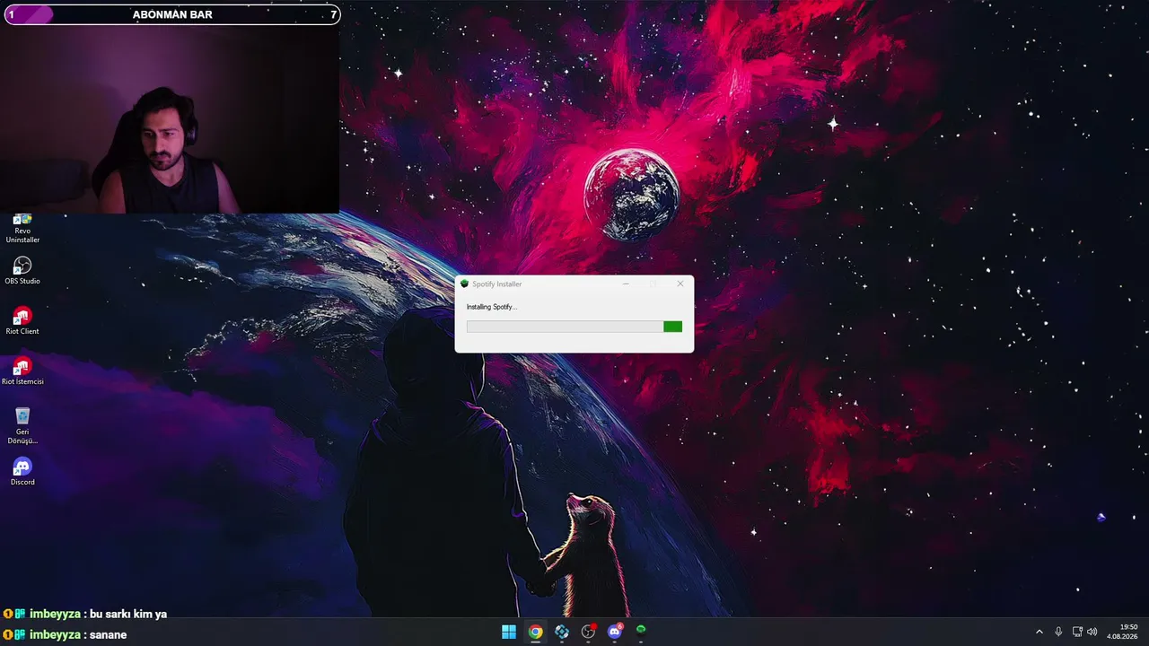
Task: Launch OBS Studio from the desktop
Action: 22,271
